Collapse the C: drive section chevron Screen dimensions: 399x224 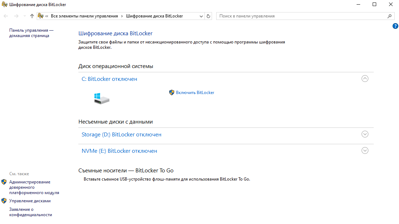(365, 79)
